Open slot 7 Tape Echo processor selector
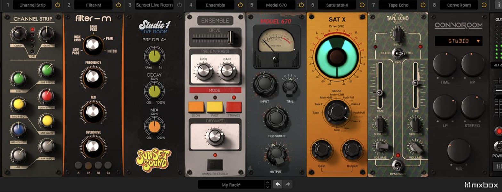Image resolution: width=502 pixels, height=192 pixels. (398, 5)
